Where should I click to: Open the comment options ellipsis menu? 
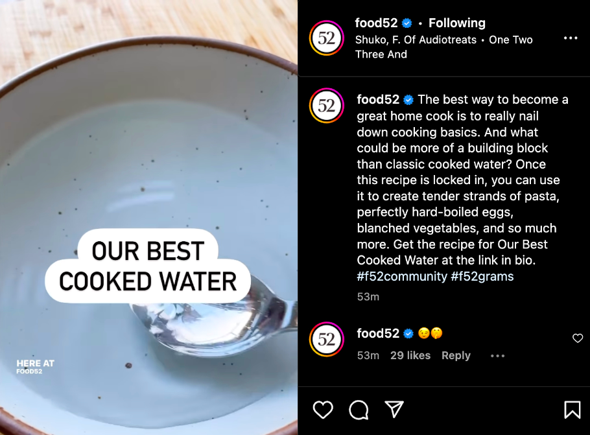tap(497, 356)
